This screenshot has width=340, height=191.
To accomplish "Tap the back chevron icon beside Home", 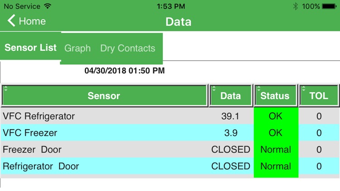I will (11, 20).
